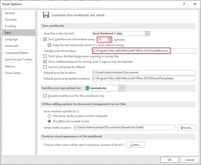The image size is (201, 165).
Task: Open the Trust Center category
Action: tap(13, 73)
